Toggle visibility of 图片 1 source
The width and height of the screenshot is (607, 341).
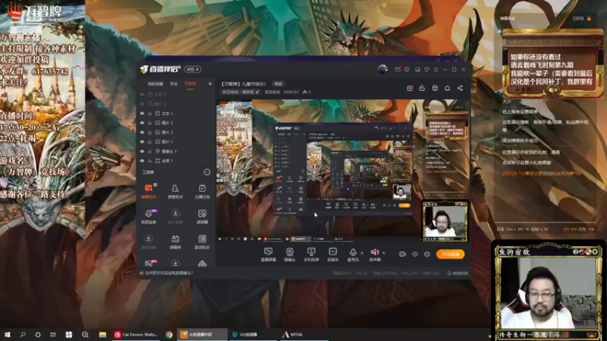click(x=142, y=142)
